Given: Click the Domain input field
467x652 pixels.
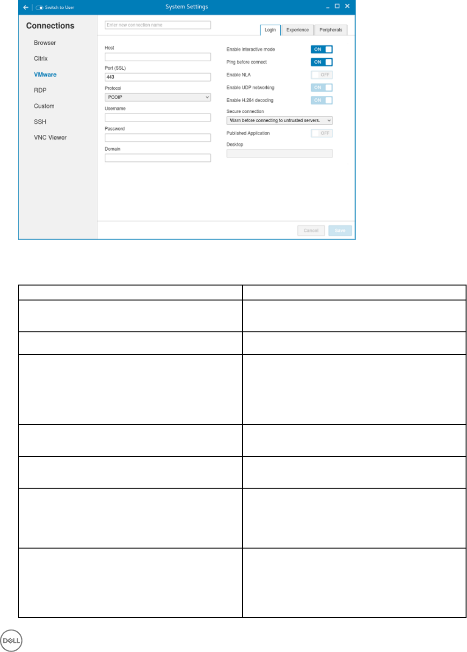Looking at the screenshot, I should (158, 158).
